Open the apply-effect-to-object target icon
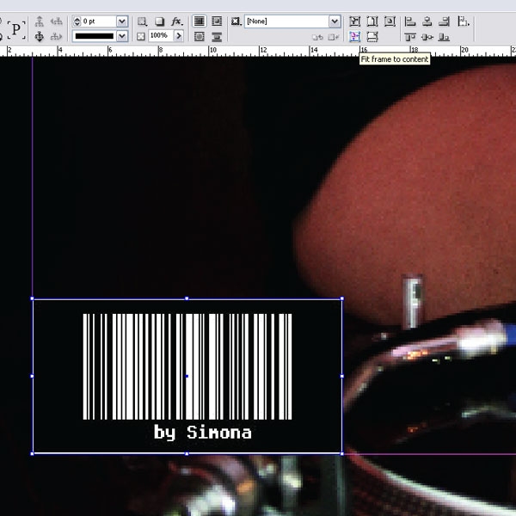This screenshot has width=516, height=516. [142, 21]
